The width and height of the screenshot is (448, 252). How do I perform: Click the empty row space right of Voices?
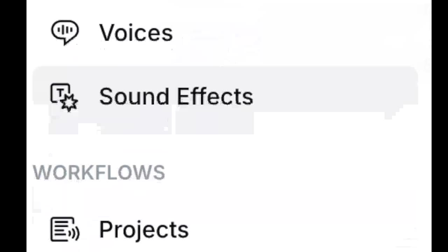coord(297,33)
